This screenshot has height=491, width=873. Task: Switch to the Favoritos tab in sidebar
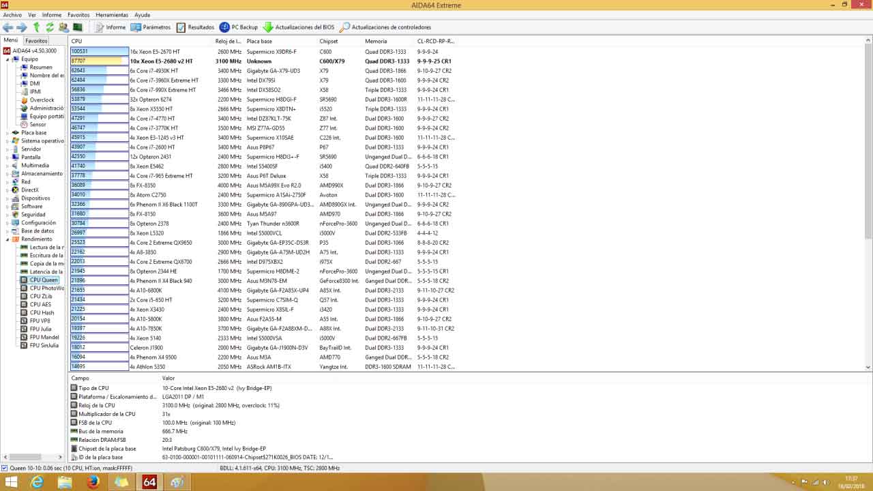pos(37,41)
